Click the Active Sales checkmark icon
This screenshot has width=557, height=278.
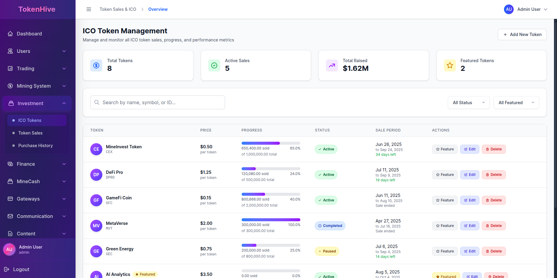(214, 65)
